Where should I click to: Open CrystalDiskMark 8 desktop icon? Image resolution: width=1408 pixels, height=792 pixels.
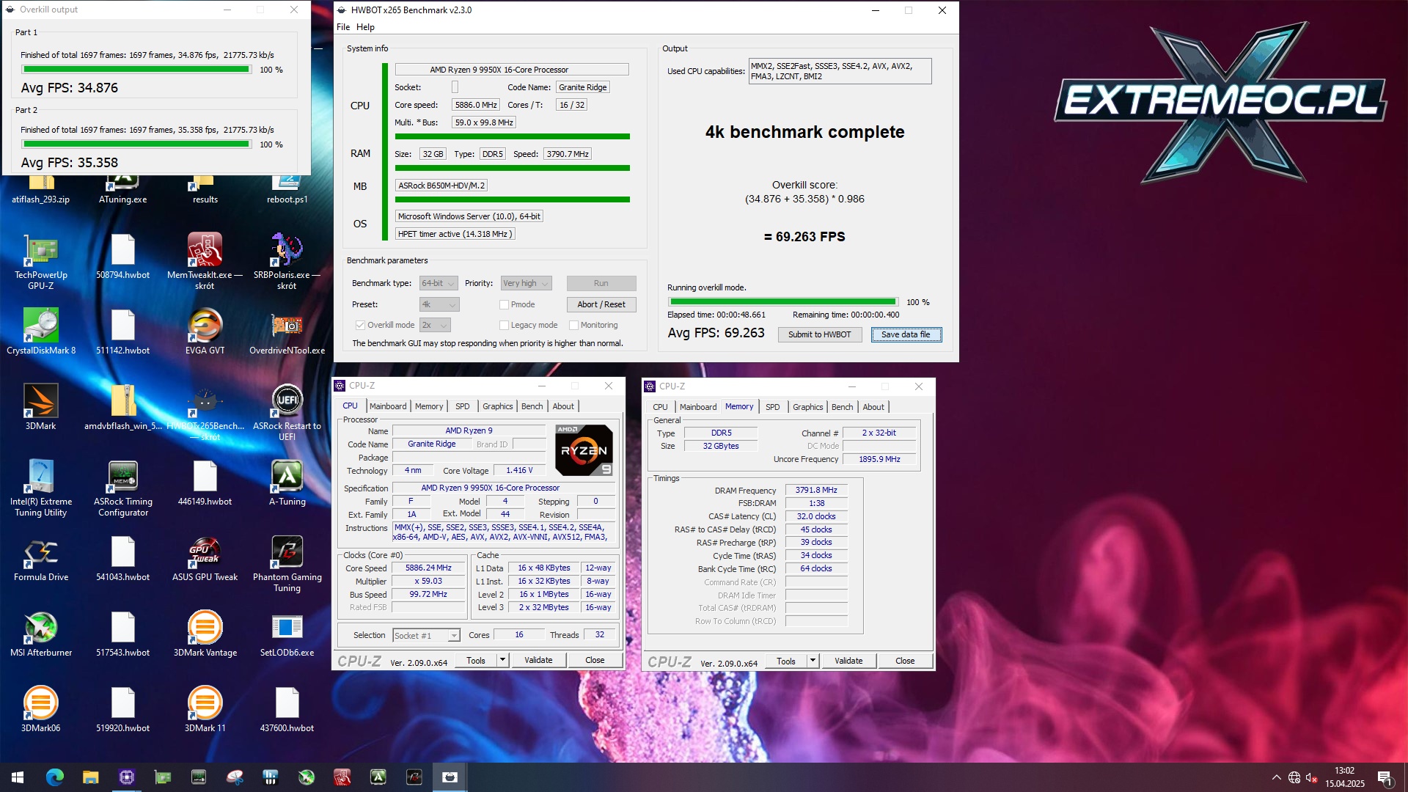[41, 332]
